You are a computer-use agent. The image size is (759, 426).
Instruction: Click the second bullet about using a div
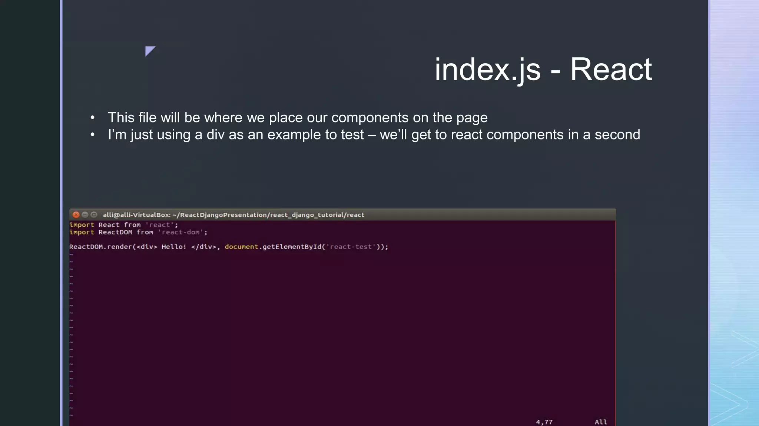click(374, 135)
